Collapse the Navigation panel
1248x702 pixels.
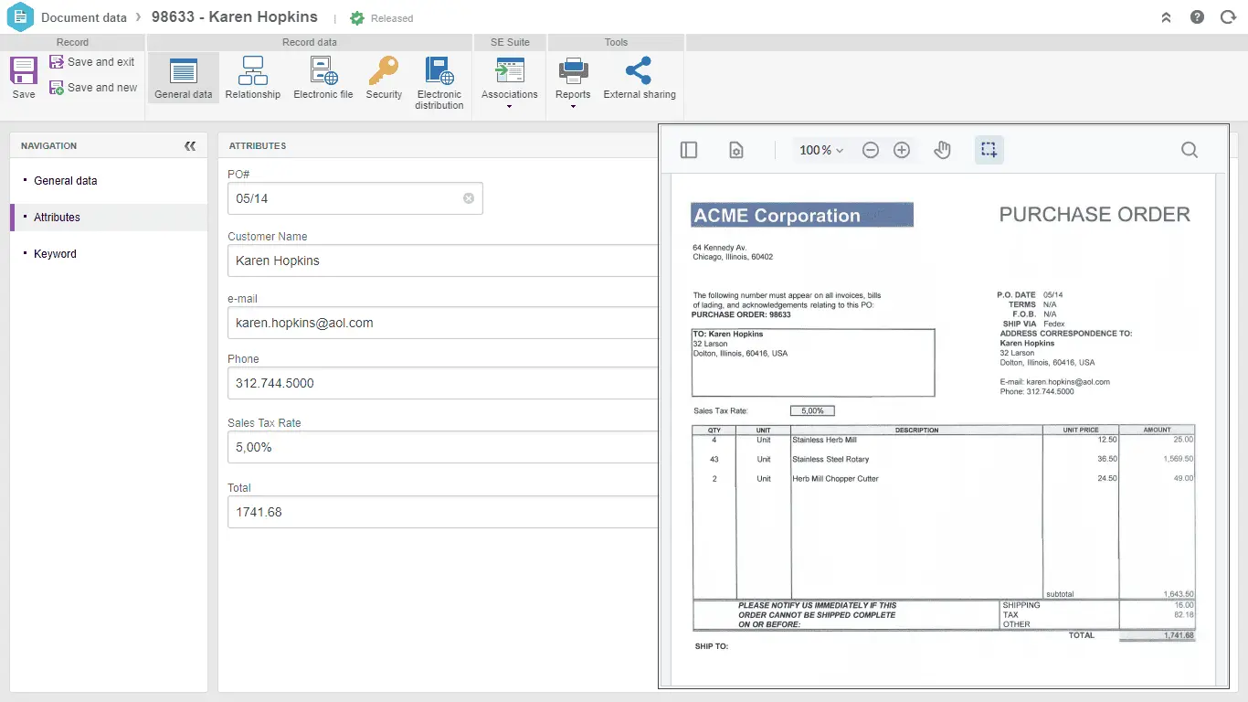190,146
